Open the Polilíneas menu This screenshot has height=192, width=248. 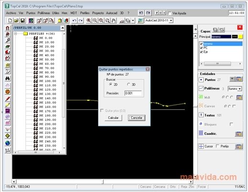(x=44, y=13)
